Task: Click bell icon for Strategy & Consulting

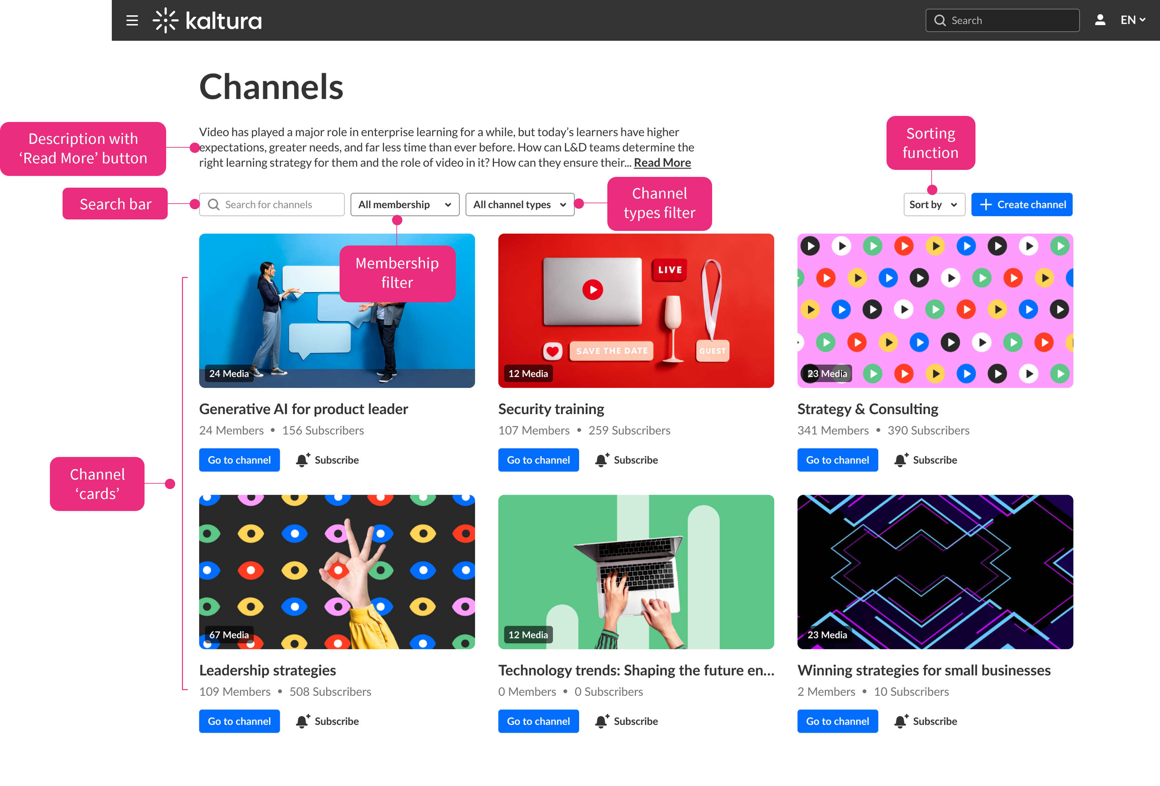Action: pyautogui.click(x=901, y=460)
